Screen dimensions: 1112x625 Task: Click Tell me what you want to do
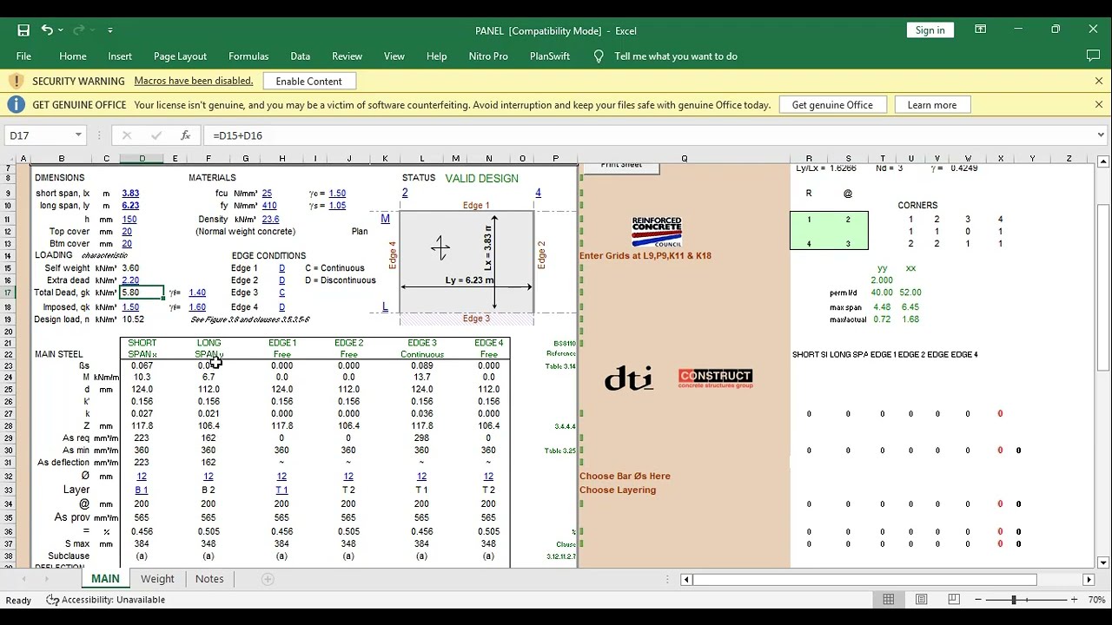[676, 56]
